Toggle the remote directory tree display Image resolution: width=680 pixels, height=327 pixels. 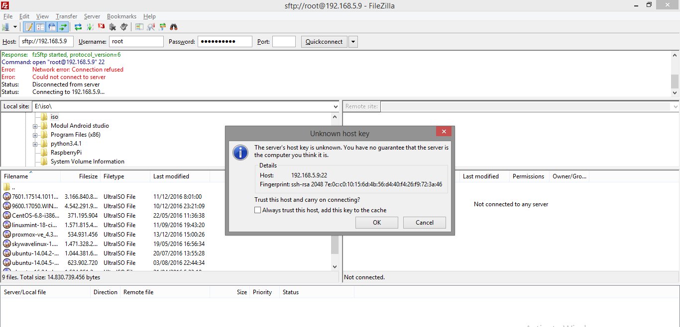[x=52, y=27]
